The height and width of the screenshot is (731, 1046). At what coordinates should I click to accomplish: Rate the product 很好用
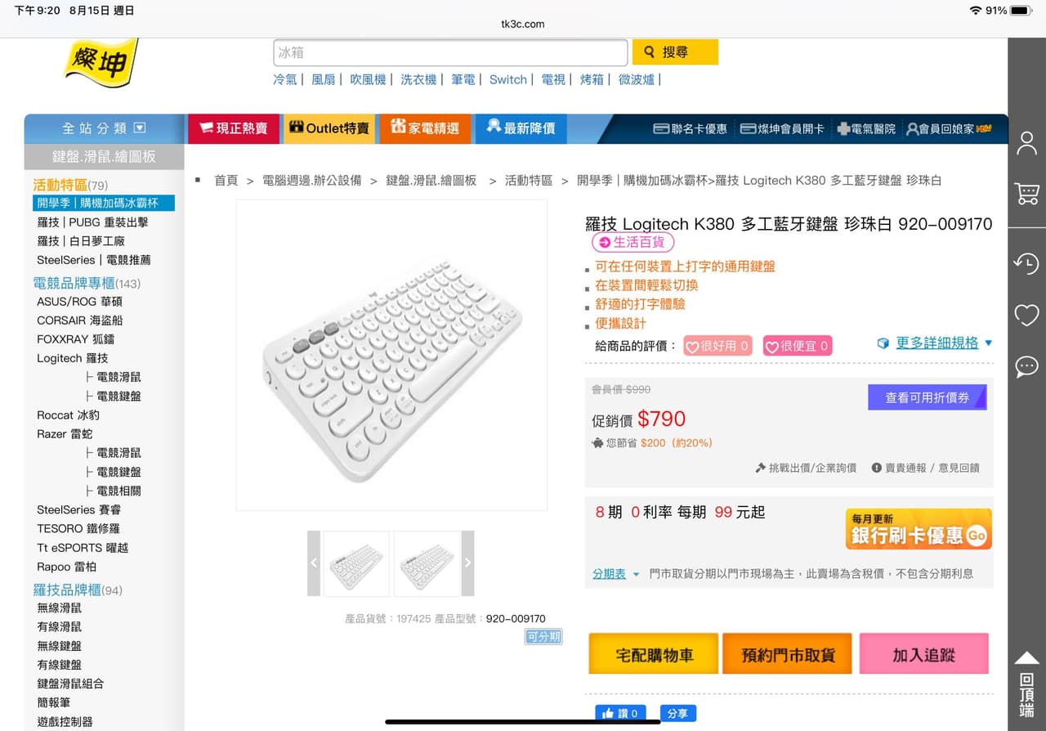coord(717,346)
